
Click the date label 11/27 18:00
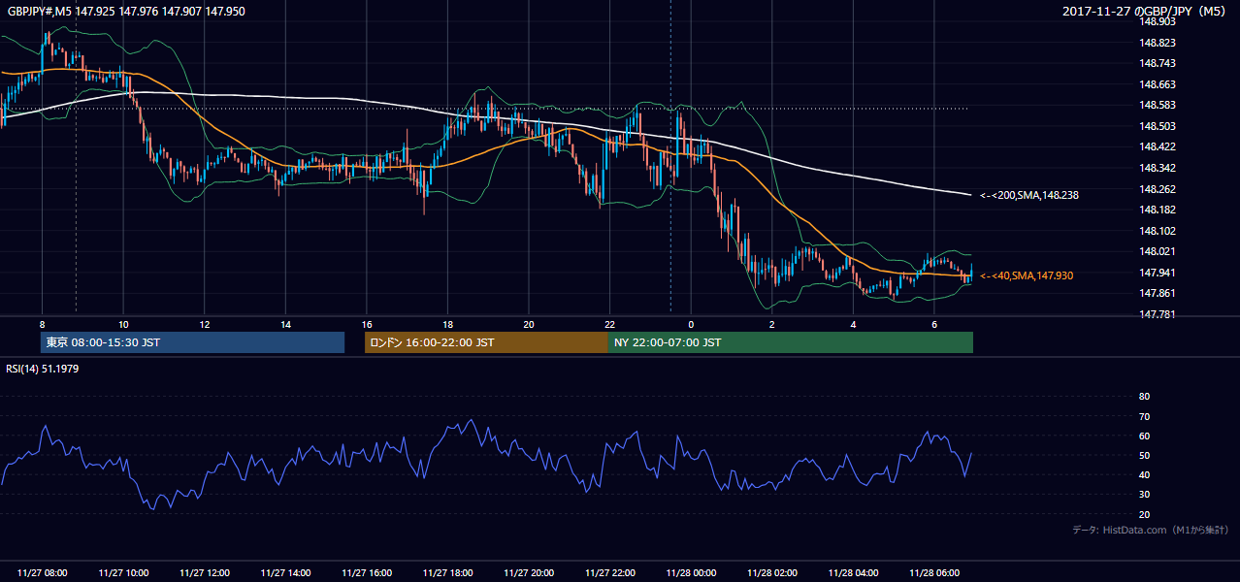point(447,573)
